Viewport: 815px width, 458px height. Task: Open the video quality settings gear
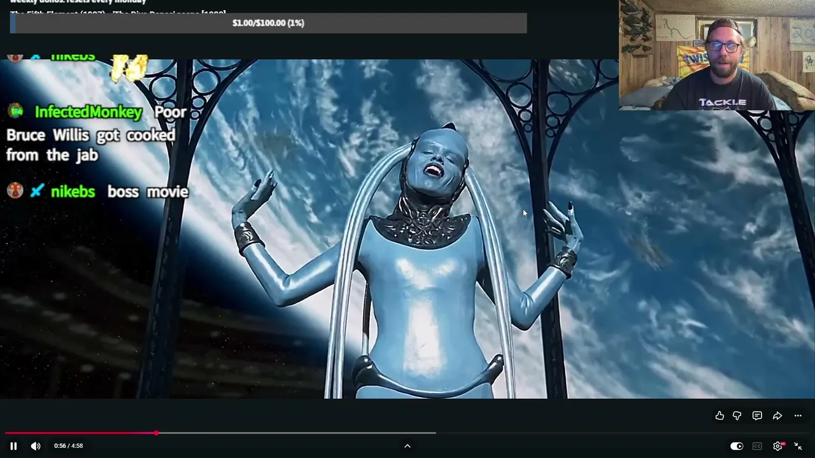(x=778, y=446)
